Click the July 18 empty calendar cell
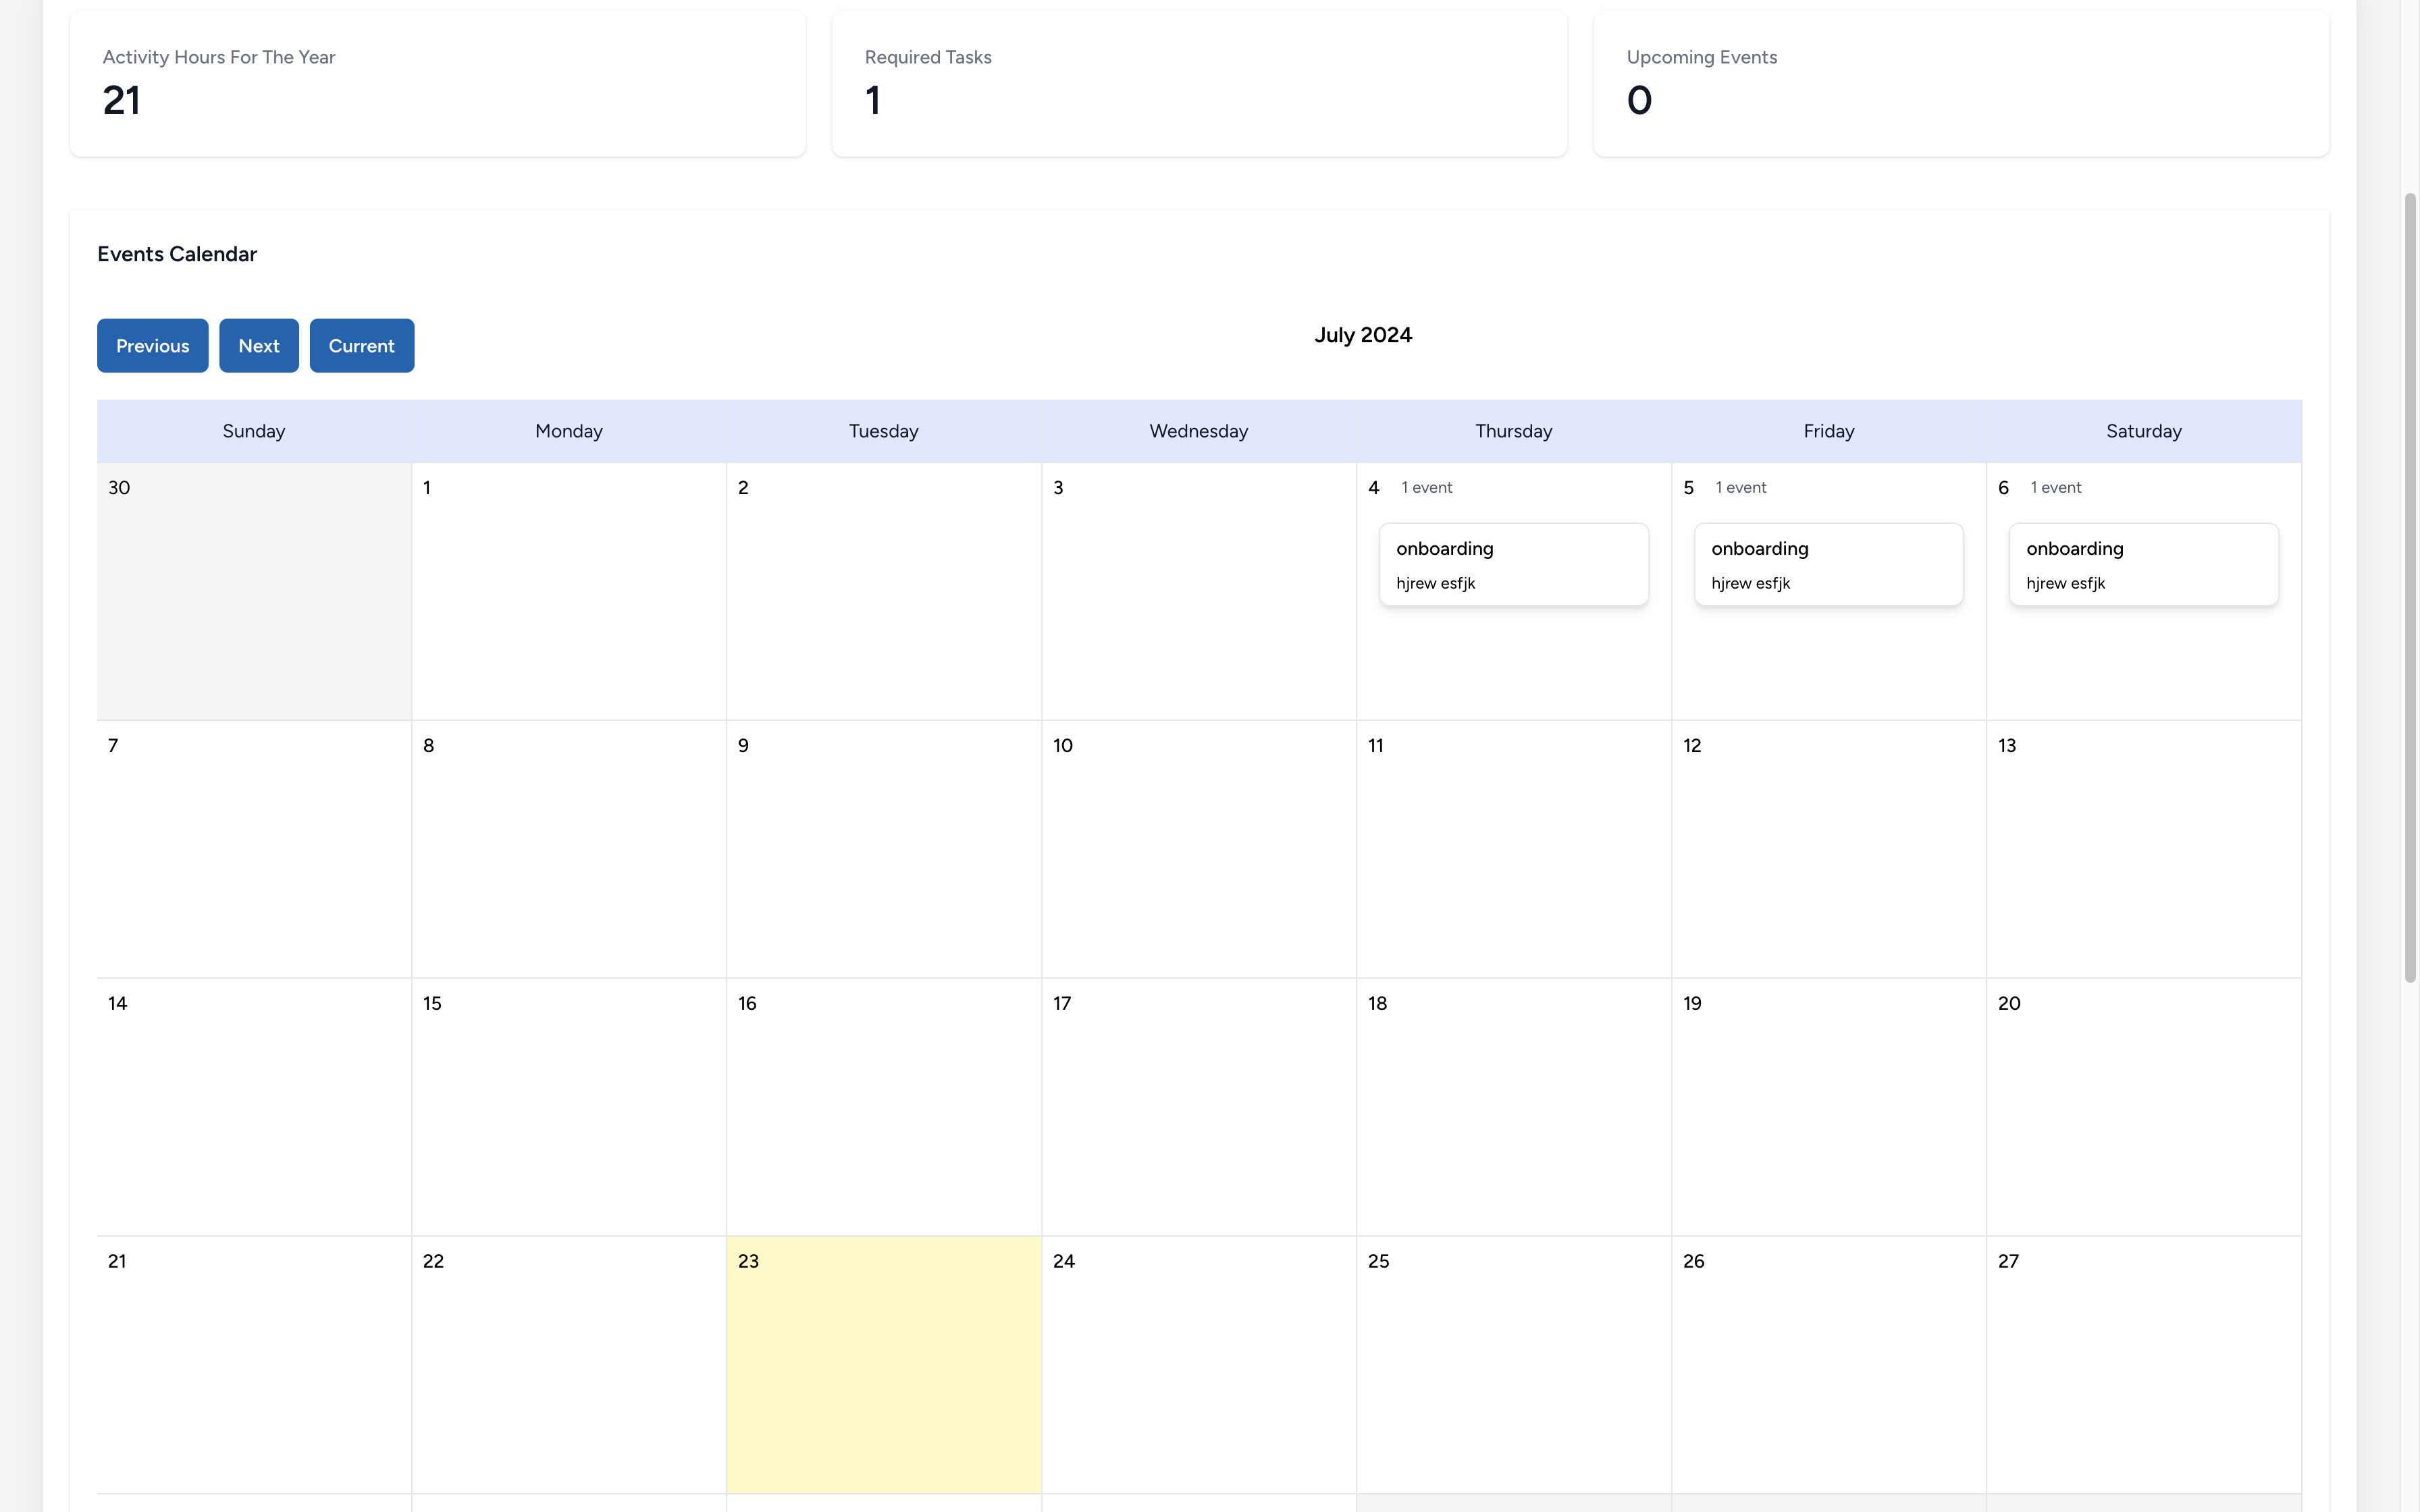 click(x=1512, y=1106)
